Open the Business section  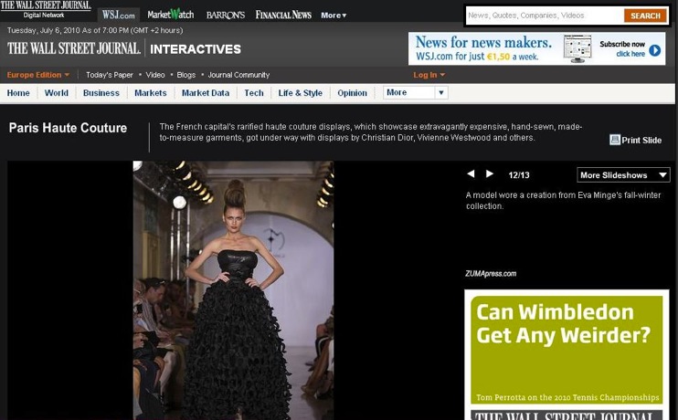(101, 93)
